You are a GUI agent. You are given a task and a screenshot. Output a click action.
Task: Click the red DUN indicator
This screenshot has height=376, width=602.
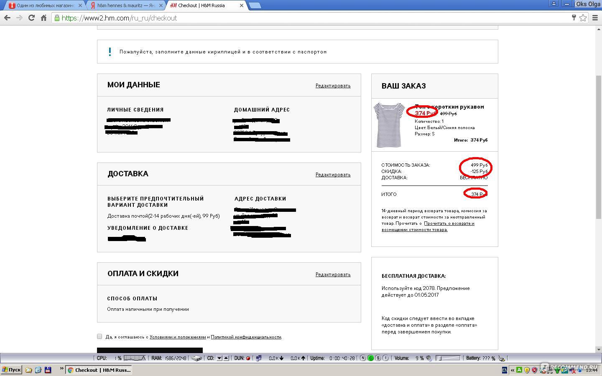248,358
